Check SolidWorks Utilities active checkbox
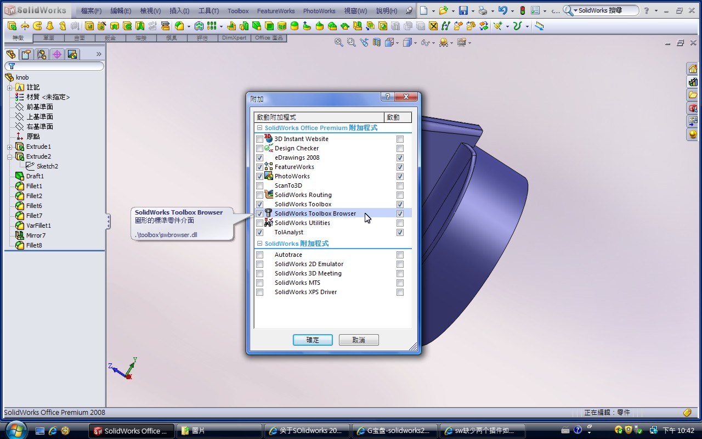Image resolution: width=702 pixels, height=439 pixels. coord(259,223)
